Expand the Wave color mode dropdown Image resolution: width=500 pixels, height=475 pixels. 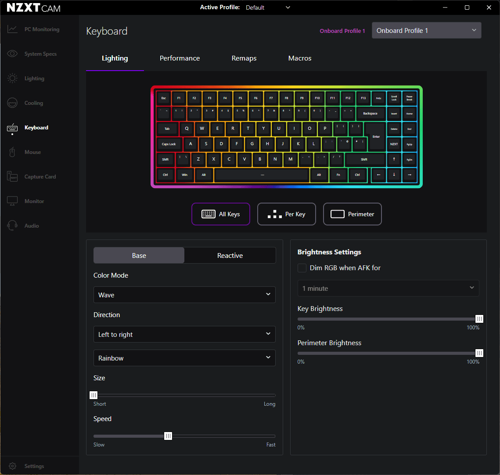[184, 295]
